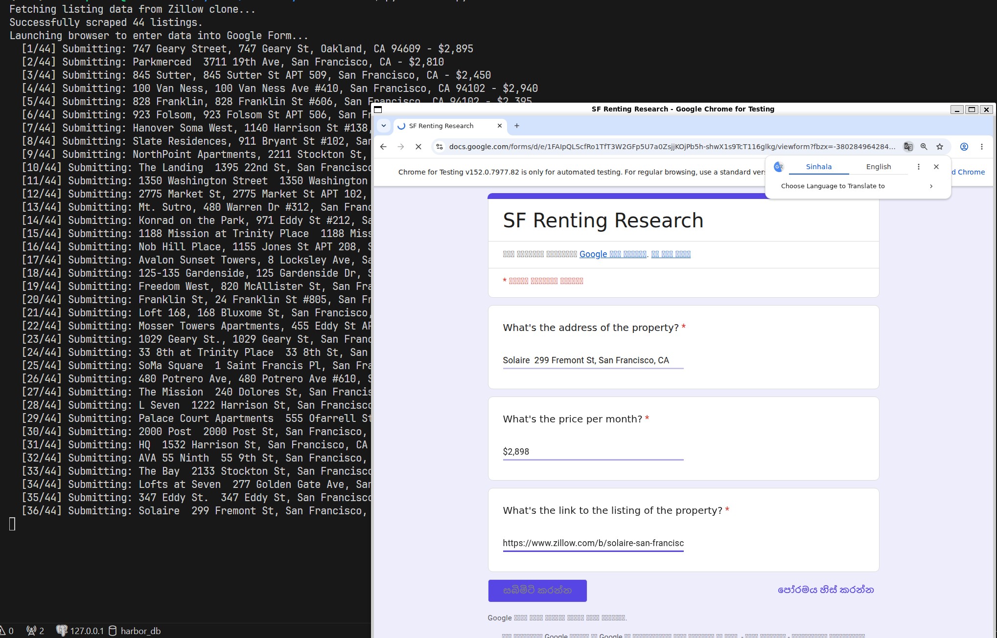The image size is (997, 638).
Task: Click the SF Renting Research form title
Action: point(603,220)
